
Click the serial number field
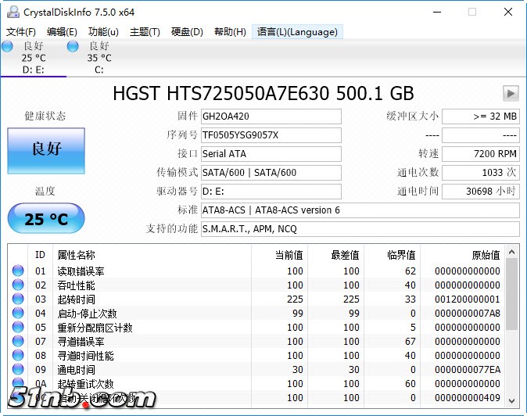pyautogui.click(x=271, y=135)
